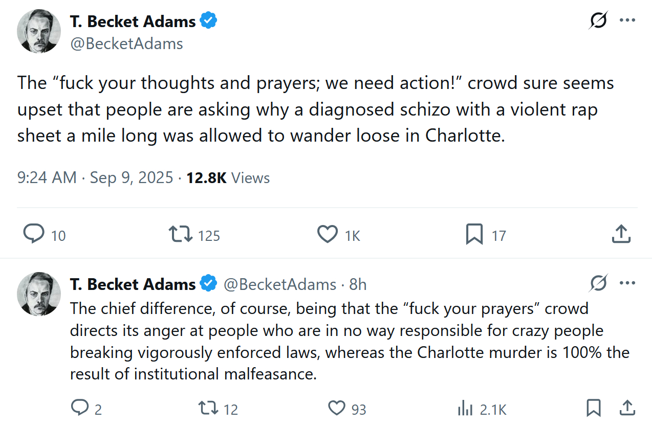Open the 9:24 AM Sep 9, 2025 timestamp
Viewport: 652px width, 427px height.
95,177
